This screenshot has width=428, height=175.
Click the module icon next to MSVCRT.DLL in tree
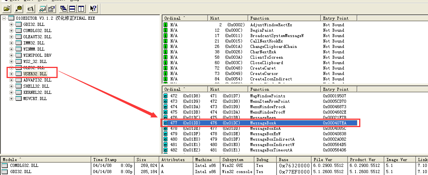(19, 99)
